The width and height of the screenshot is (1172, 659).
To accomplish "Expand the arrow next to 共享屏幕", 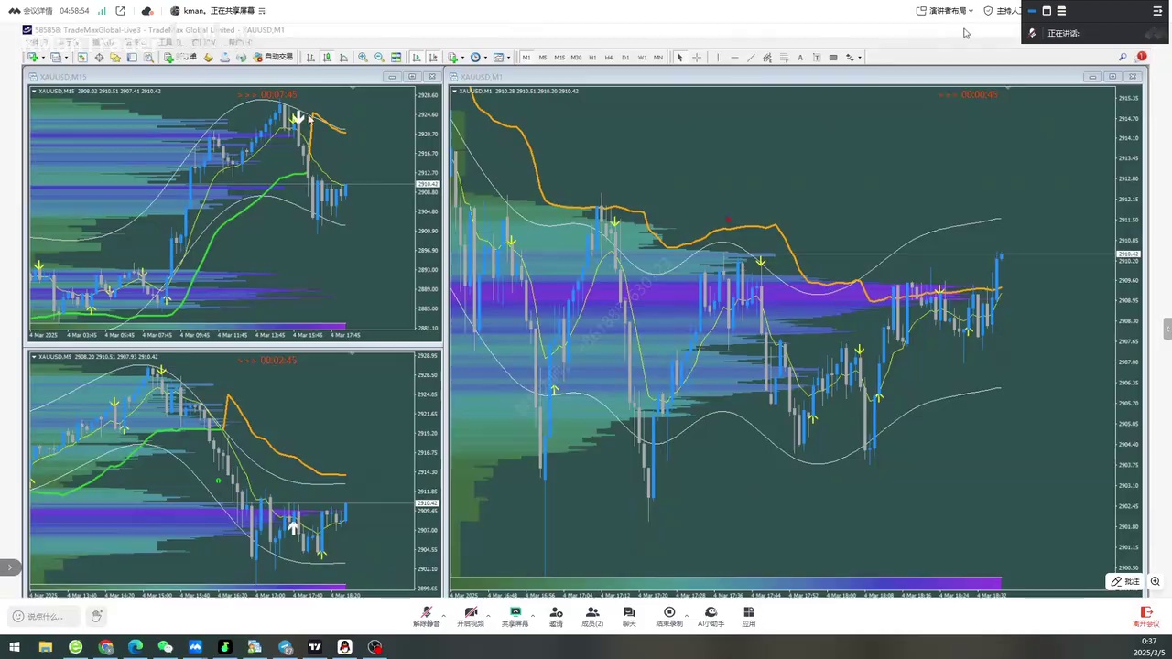I will (x=533, y=615).
